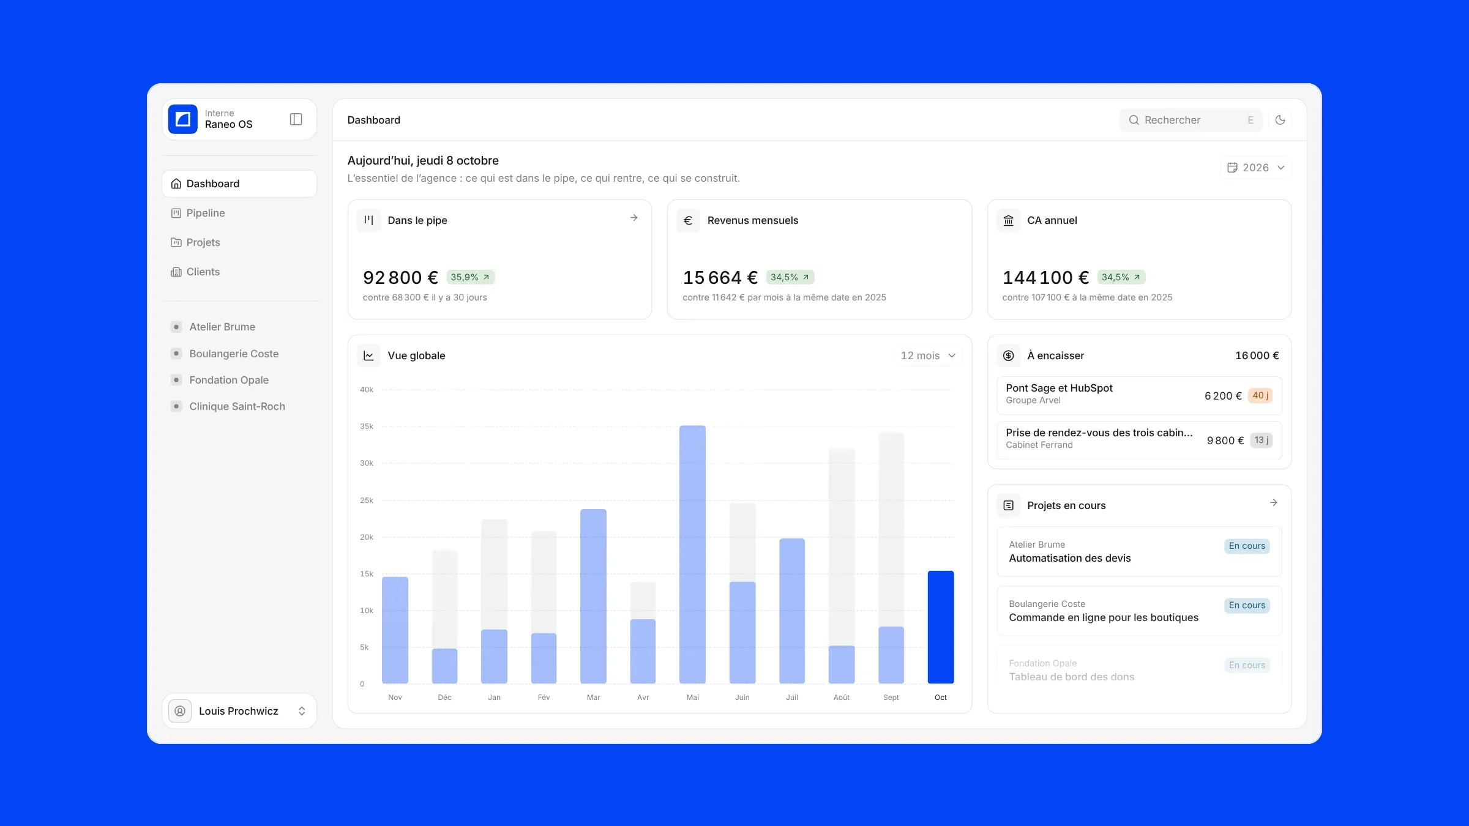Open the 12 mois period dropdown
This screenshot has width=1469, height=826.
[928, 355]
